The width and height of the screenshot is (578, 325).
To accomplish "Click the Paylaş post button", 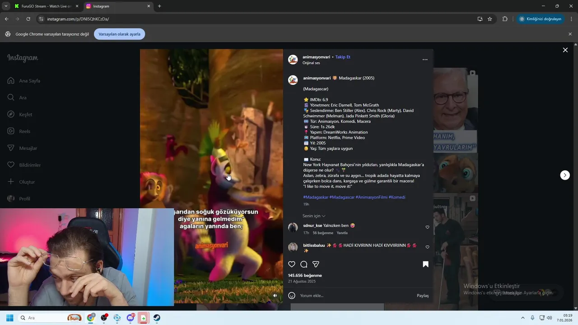I will [x=423, y=296].
